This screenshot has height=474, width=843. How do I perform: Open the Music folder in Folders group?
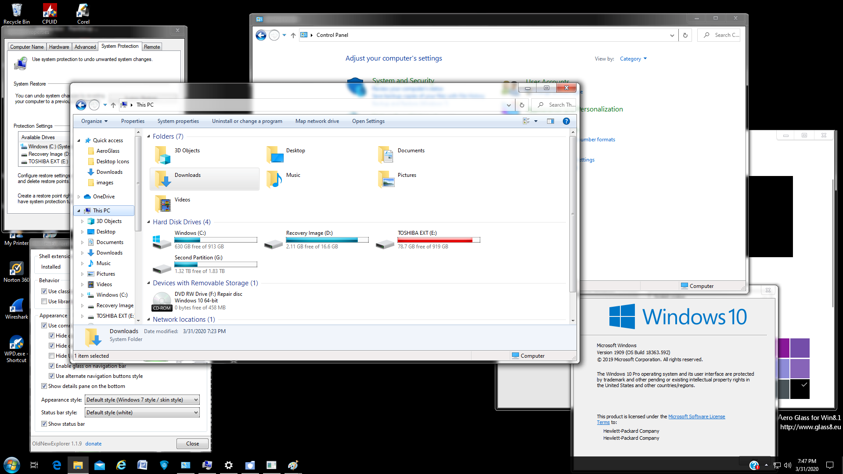[283, 179]
